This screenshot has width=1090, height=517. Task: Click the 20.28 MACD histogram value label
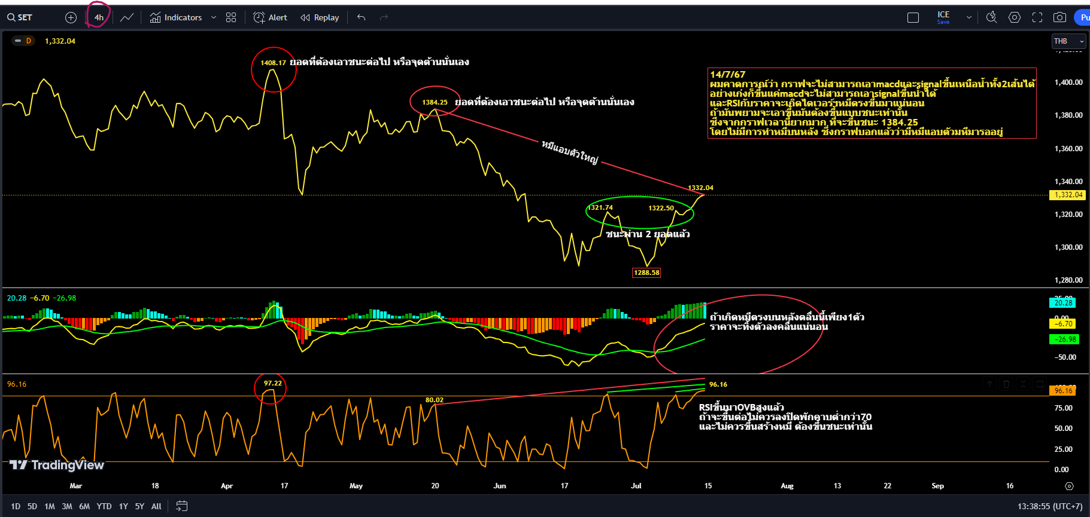(x=1063, y=303)
